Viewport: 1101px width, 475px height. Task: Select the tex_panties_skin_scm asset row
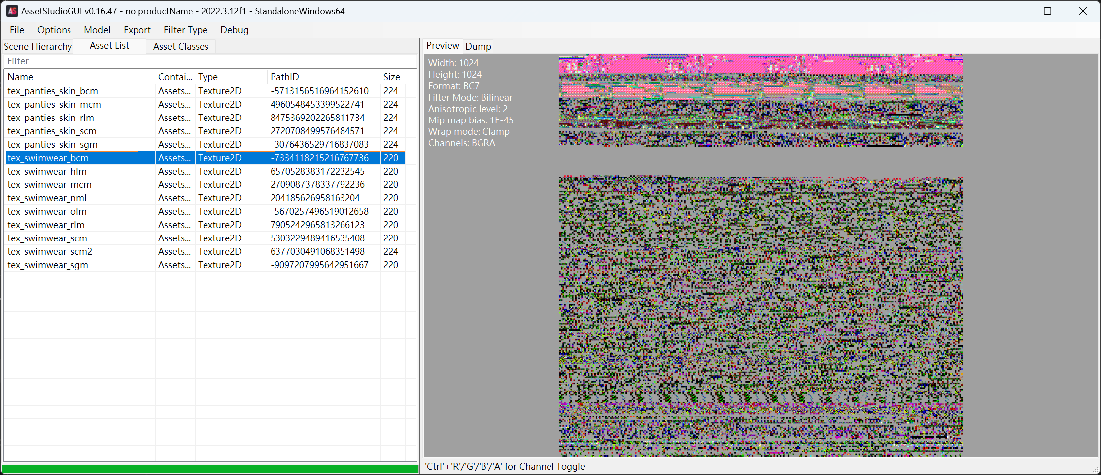tap(206, 131)
